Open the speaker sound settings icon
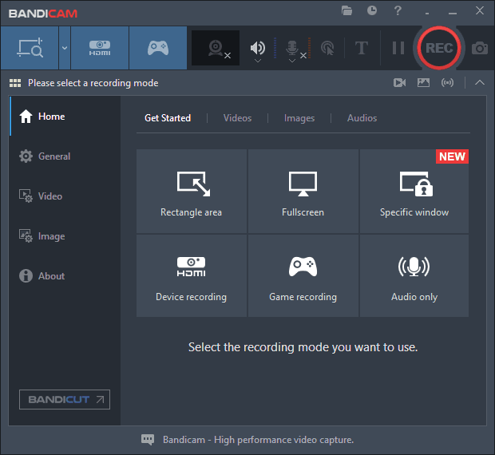495x455 pixels. [x=258, y=47]
